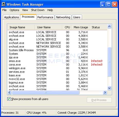Click the horizontal scrollbar left arrow

(x=10, y=92)
